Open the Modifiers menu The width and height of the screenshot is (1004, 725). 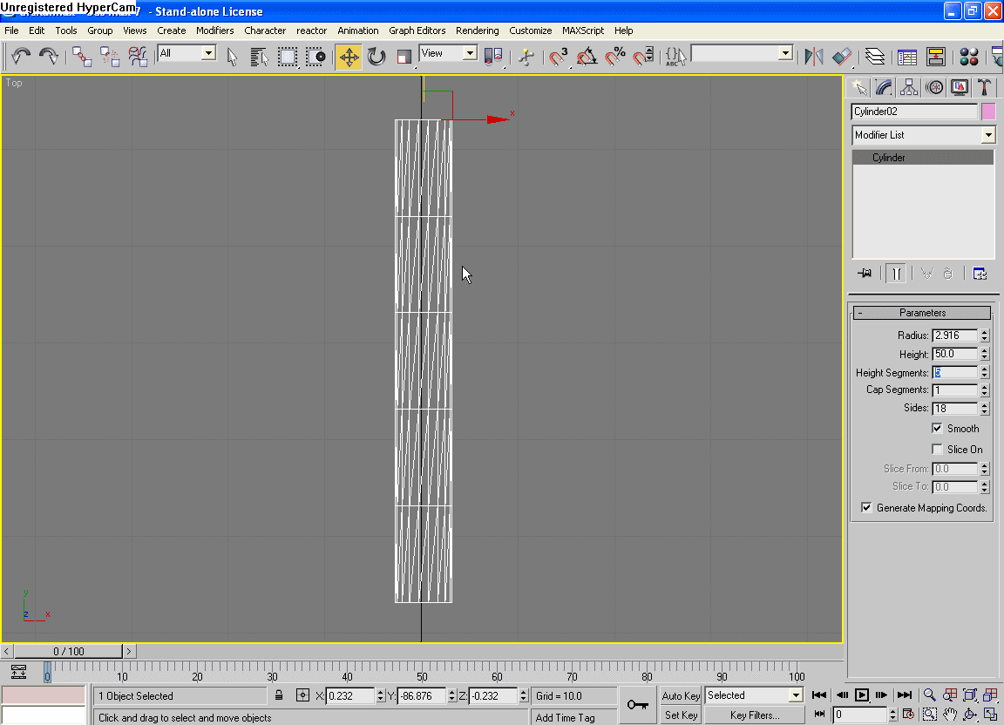(x=214, y=30)
